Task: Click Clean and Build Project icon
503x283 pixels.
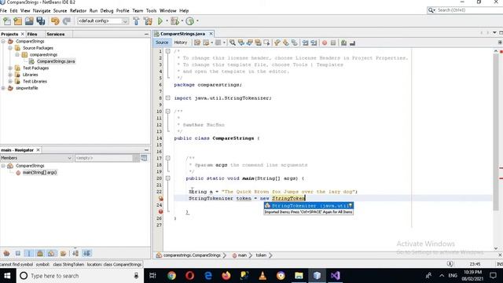Action: pyautogui.click(x=148, y=21)
